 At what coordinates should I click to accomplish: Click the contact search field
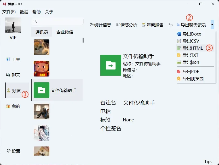[57, 21]
